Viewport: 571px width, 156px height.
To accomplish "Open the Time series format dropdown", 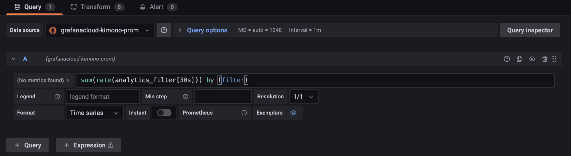I will pos(94,113).
